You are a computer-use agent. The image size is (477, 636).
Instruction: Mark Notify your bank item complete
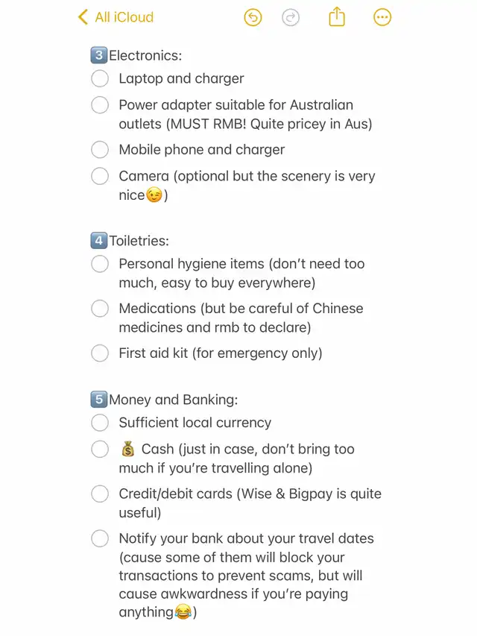(x=100, y=539)
